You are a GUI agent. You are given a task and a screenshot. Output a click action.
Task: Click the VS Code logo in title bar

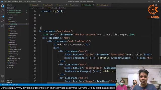coord(2,1)
